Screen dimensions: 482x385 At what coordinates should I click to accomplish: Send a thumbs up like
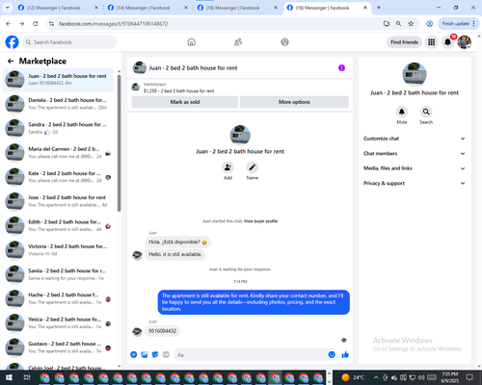pyautogui.click(x=345, y=354)
